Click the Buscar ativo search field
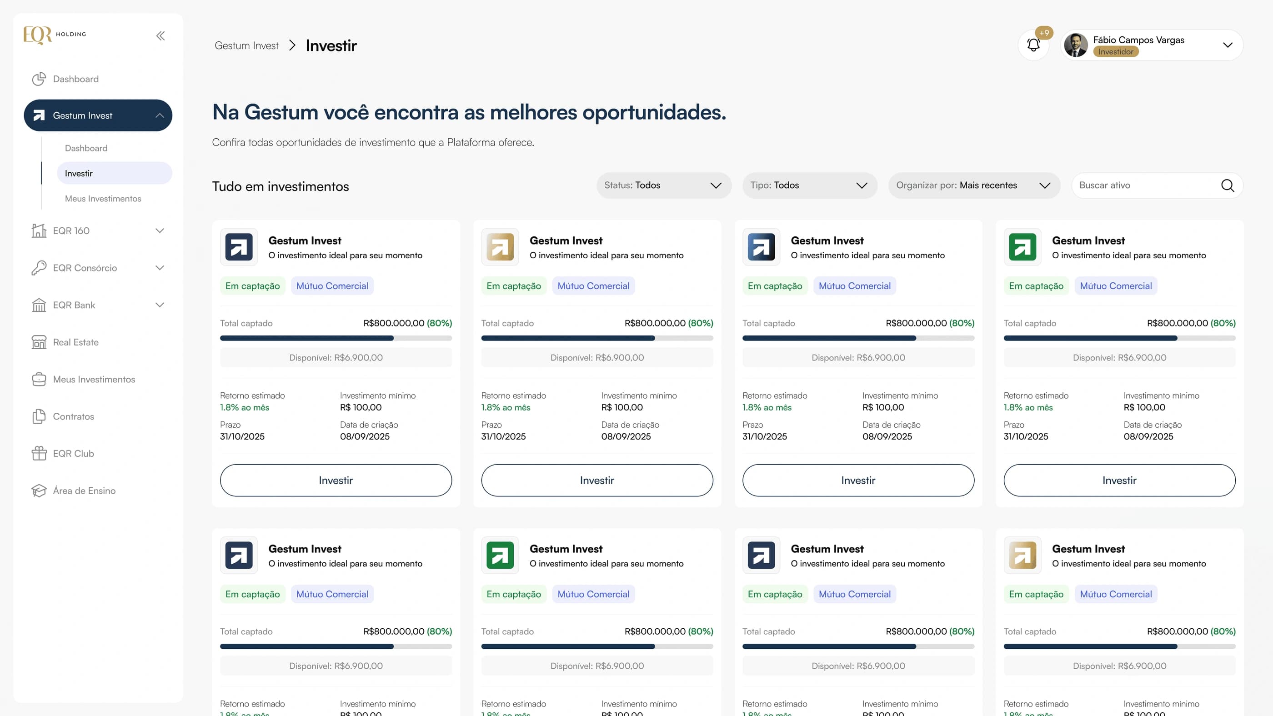This screenshot has width=1273, height=716. pos(1158,185)
